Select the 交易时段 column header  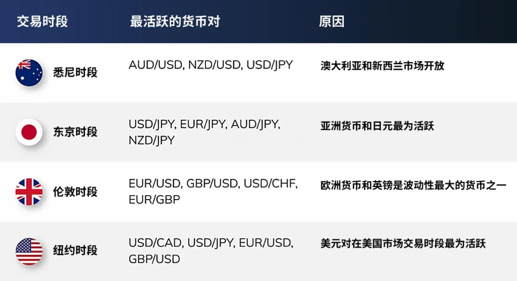click(42, 22)
